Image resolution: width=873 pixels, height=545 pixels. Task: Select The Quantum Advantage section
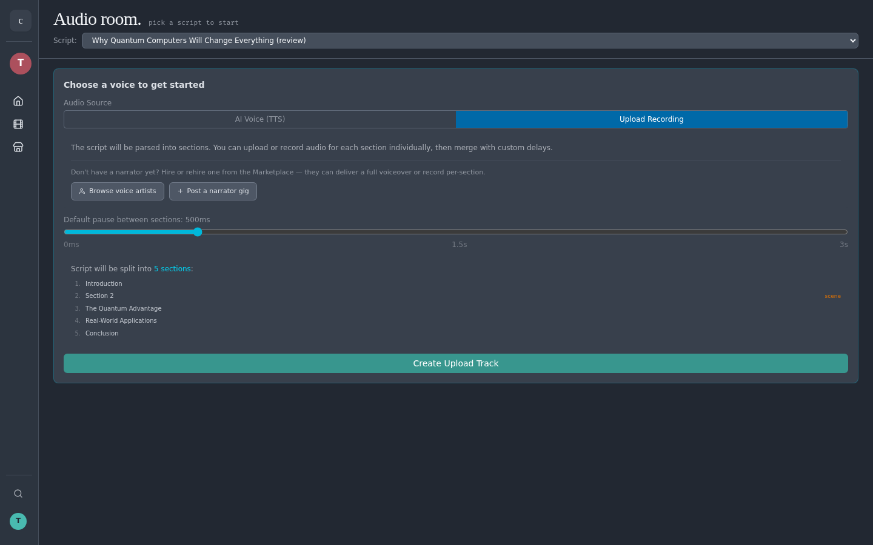(x=456, y=308)
